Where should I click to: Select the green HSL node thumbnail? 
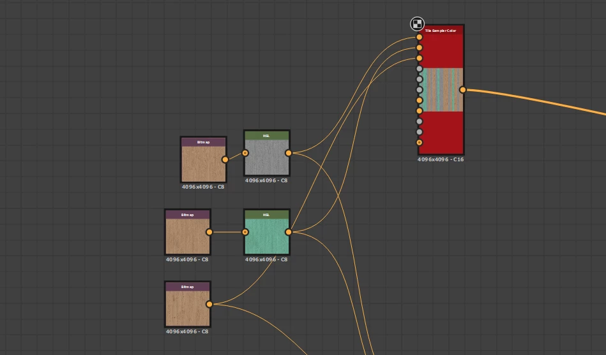tap(267, 236)
